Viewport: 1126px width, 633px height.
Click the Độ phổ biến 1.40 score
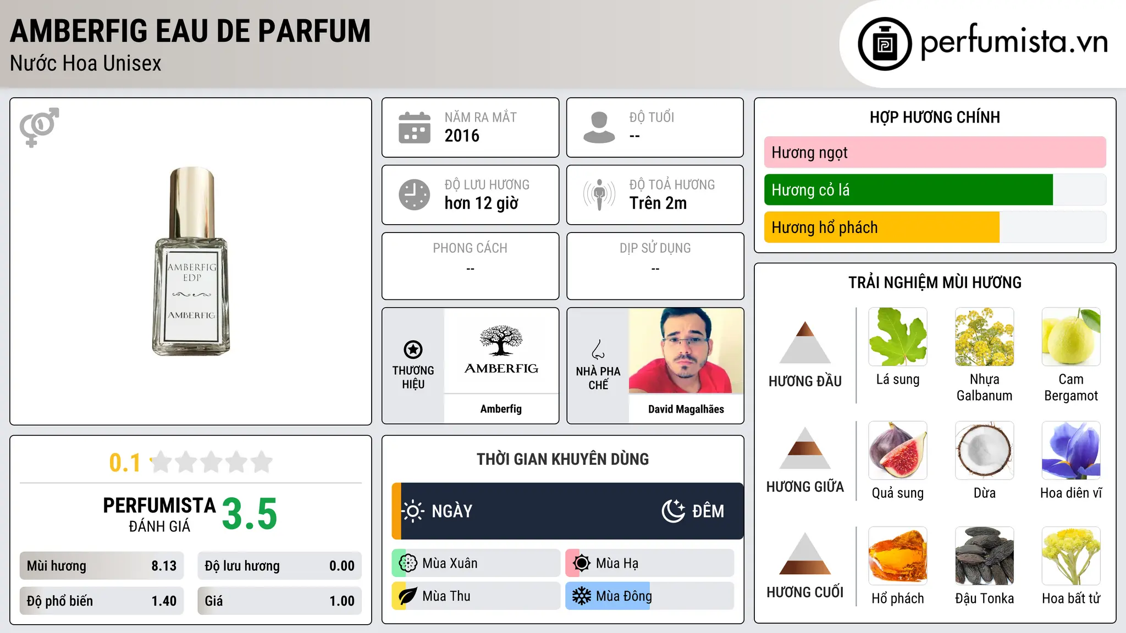pos(102,601)
